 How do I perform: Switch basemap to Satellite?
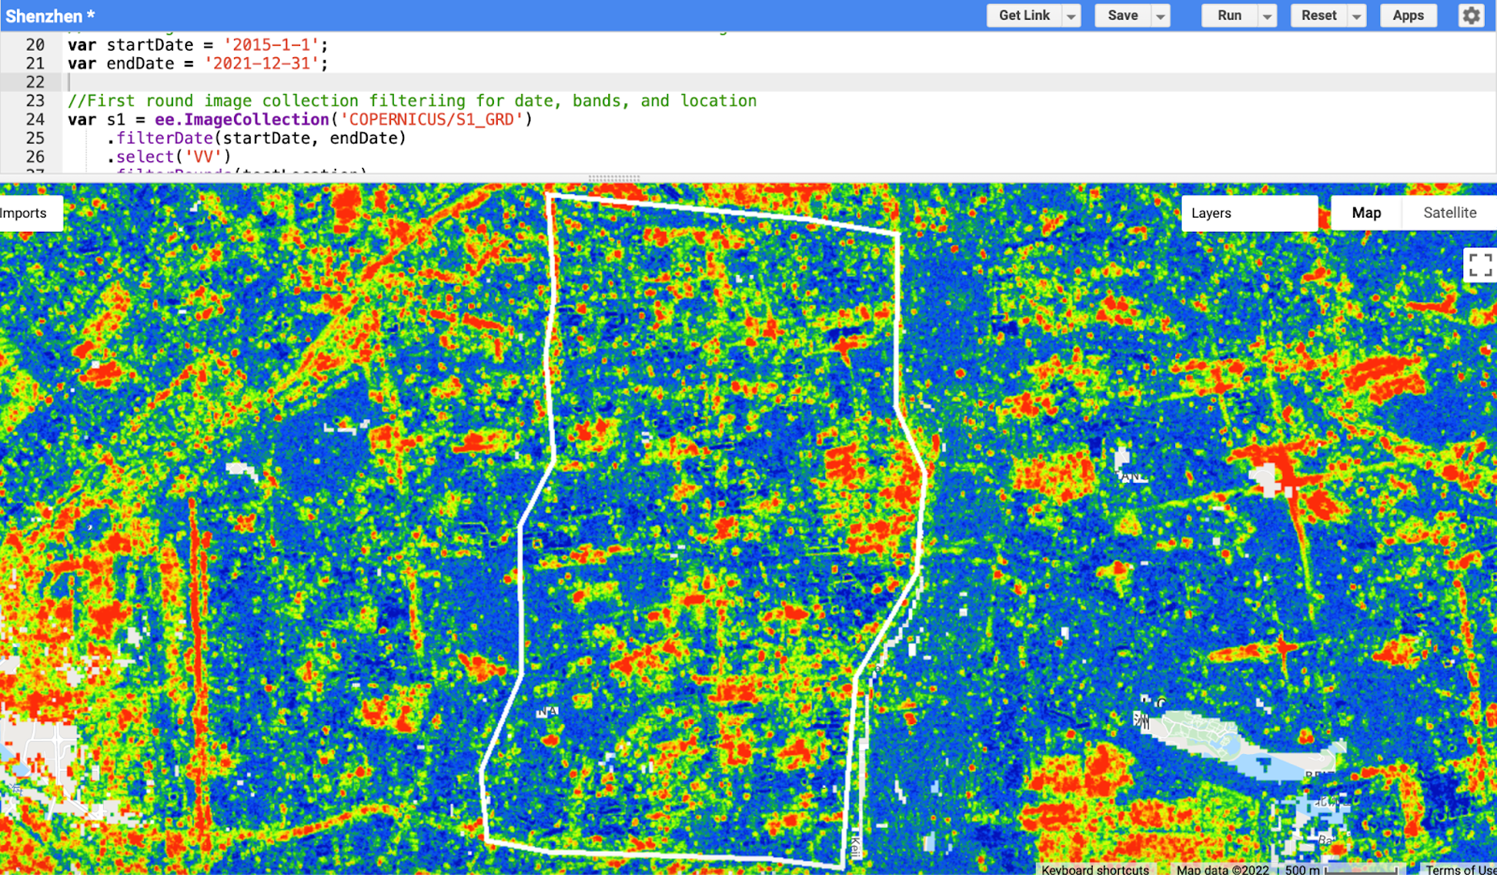click(1449, 212)
